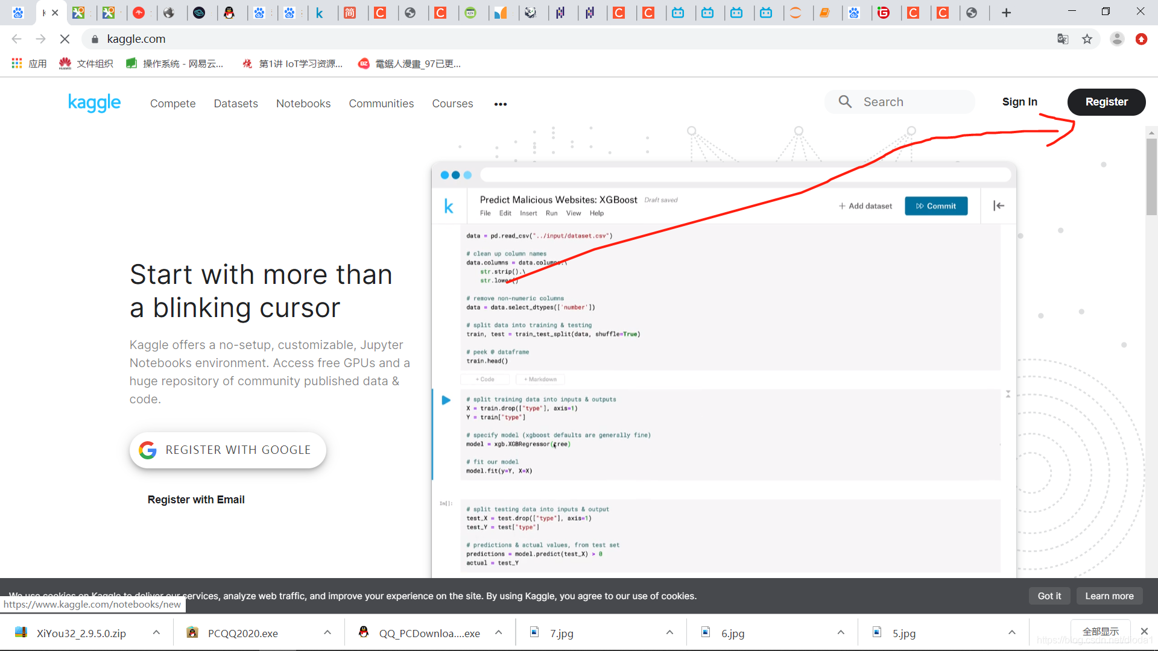1158x651 pixels.
Task: Click the Sign In button
Action: tap(1020, 102)
